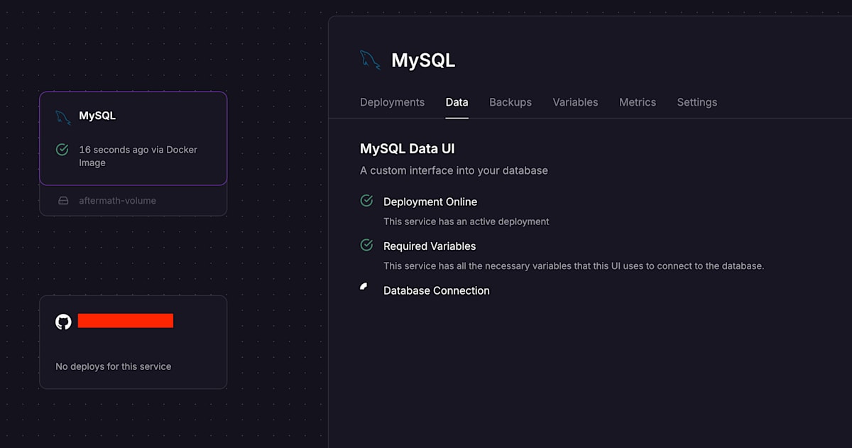The width and height of the screenshot is (852, 448).
Task: Click the "Required Variables" label
Action: point(430,246)
